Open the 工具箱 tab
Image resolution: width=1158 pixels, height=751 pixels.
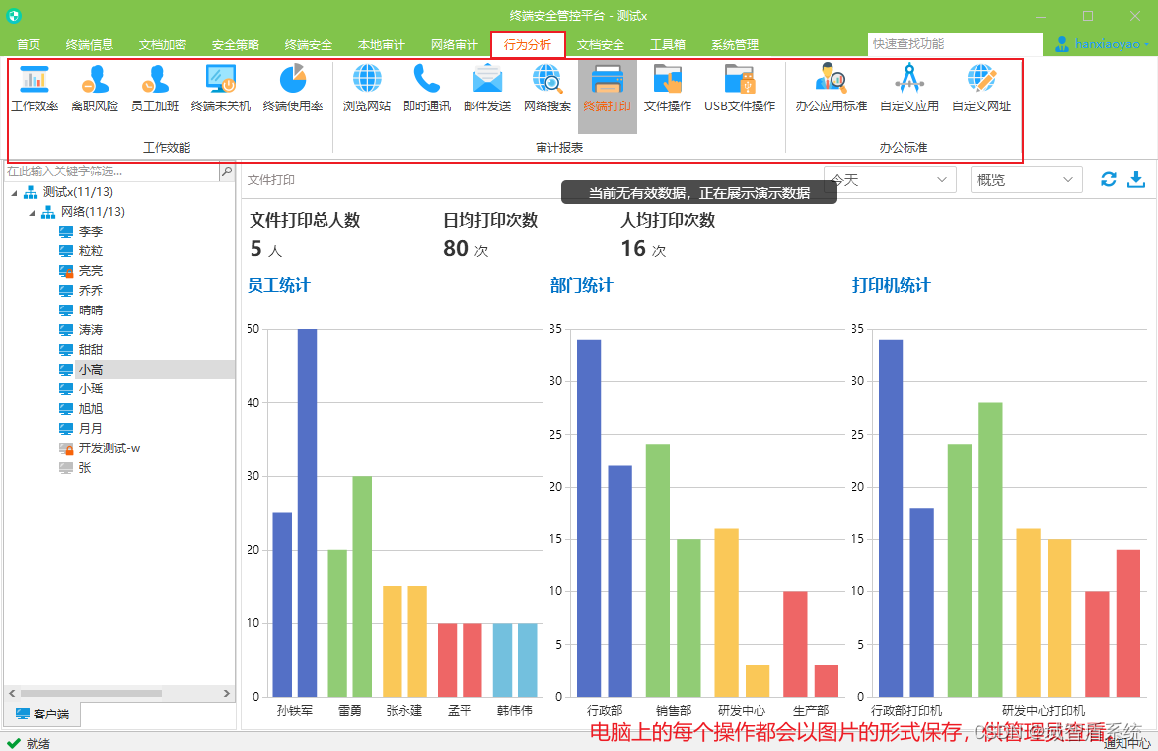[668, 45]
